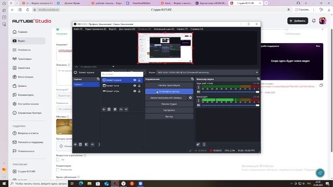Viewport: 333px width, 187px height.
Task: Click Режим студии button
Action: (169, 104)
